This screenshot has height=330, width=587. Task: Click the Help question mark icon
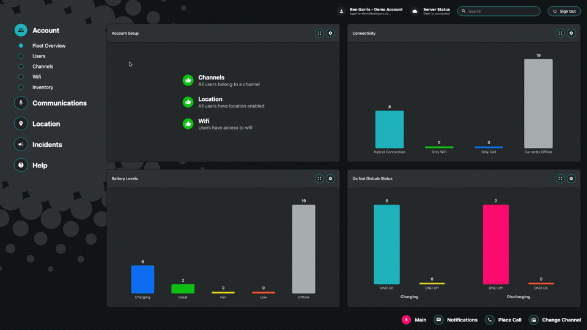[x=21, y=165]
